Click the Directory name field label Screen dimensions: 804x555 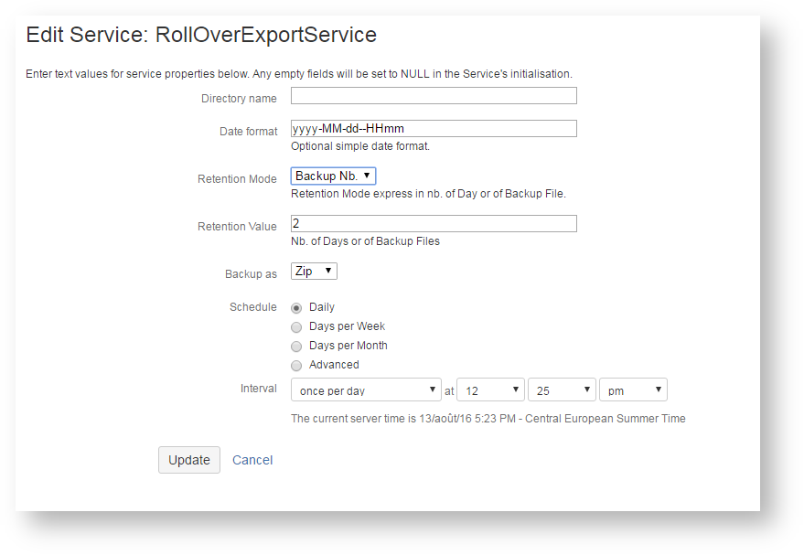pyautogui.click(x=239, y=99)
